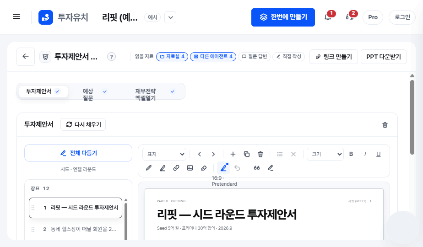The height and width of the screenshot is (247, 423).
Task: Open the headset support icon
Action: pos(349,17)
